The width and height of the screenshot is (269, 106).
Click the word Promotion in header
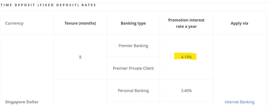[178, 20]
